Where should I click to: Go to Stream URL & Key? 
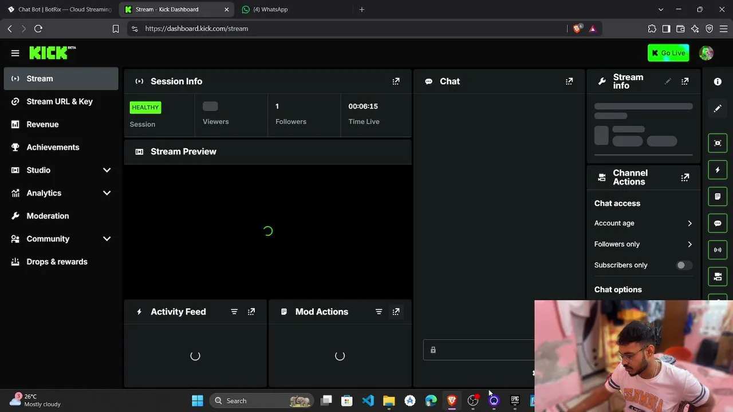click(61, 101)
